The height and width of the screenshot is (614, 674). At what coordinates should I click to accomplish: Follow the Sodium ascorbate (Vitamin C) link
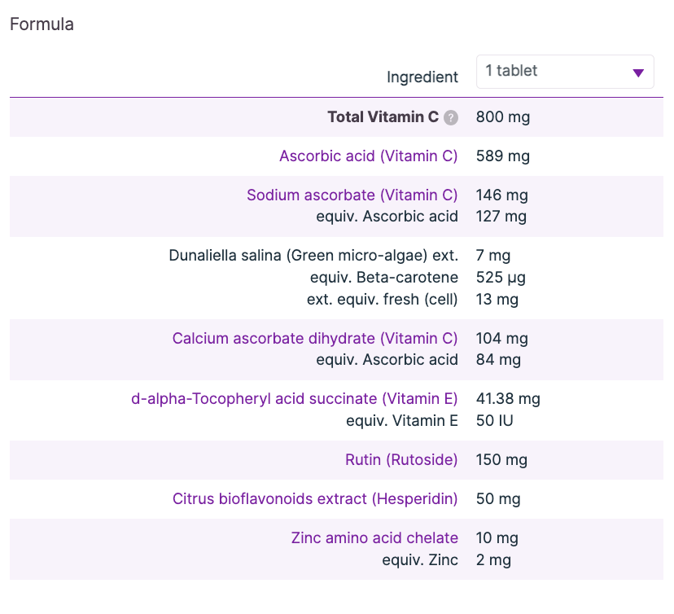352,195
